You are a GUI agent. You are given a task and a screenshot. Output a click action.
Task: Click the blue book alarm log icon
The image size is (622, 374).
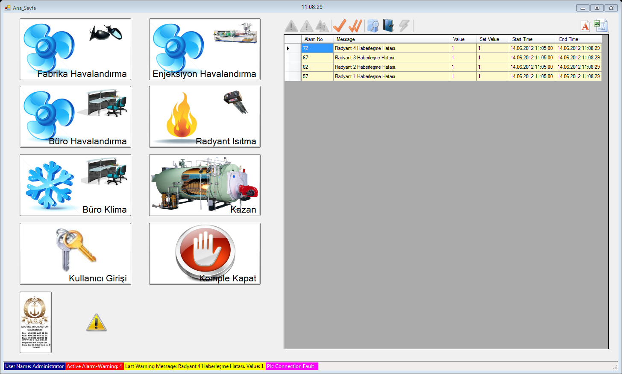pyautogui.click(x=388, y=26)
